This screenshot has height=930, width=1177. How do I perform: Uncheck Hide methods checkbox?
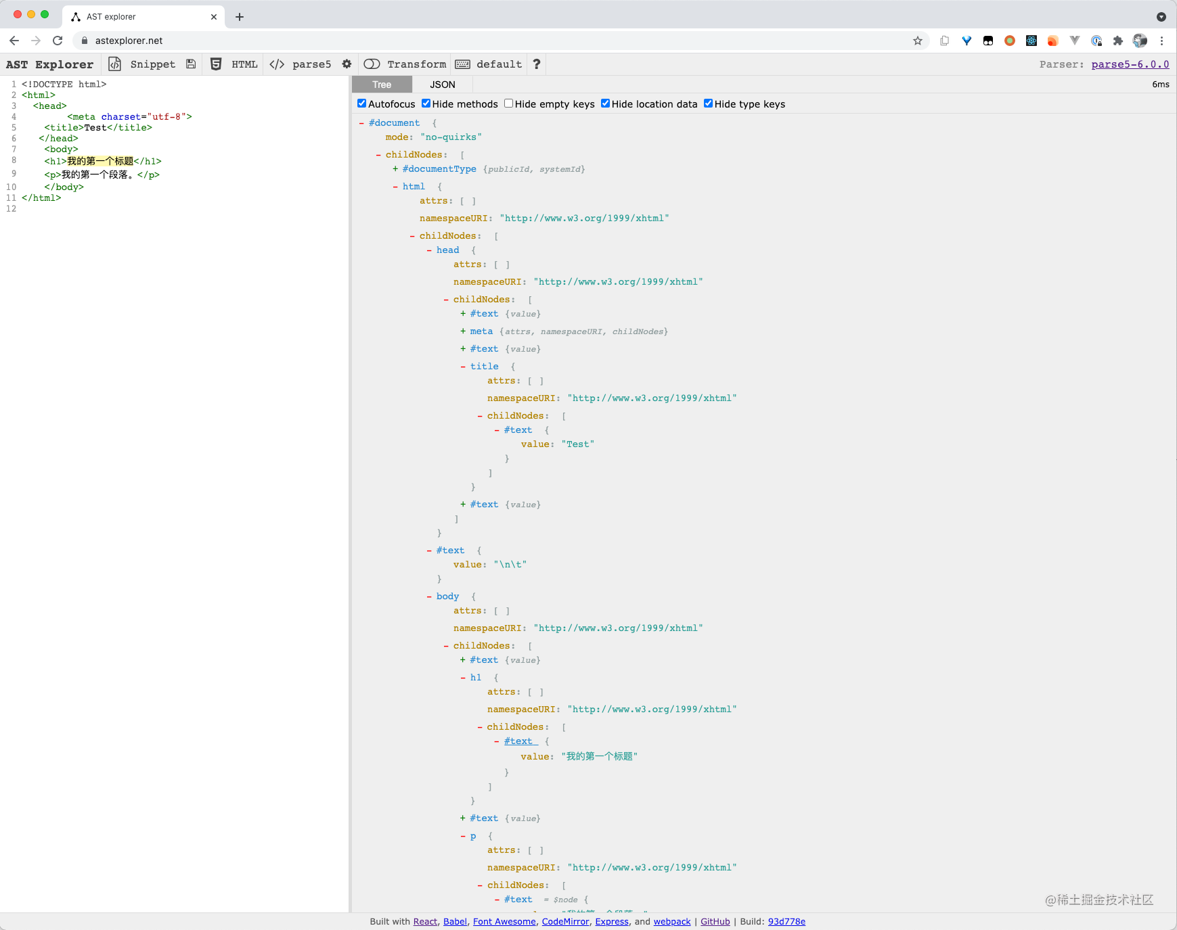(426, 103)
